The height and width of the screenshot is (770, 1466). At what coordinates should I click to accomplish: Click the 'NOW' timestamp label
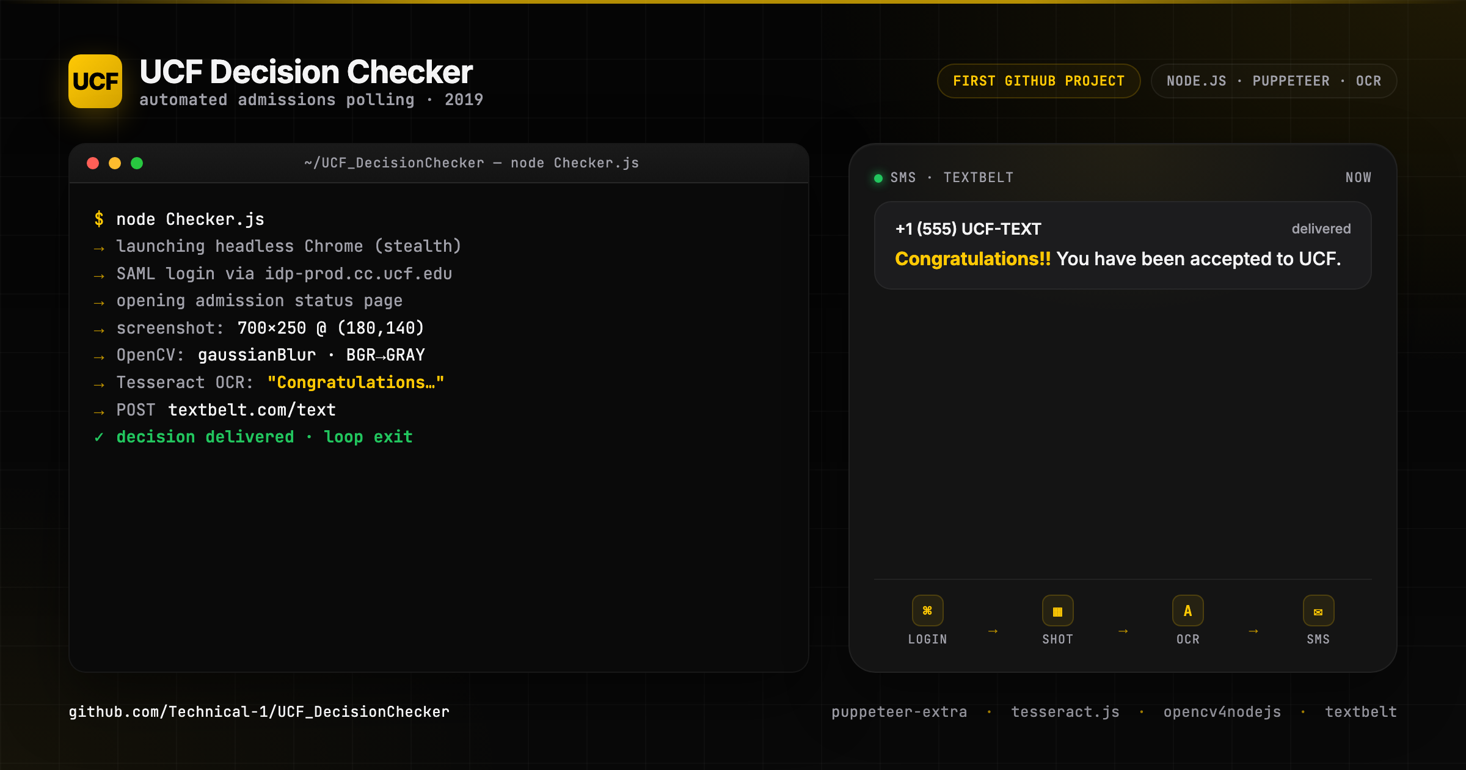pyautogui.click(x=1358, y=178)
